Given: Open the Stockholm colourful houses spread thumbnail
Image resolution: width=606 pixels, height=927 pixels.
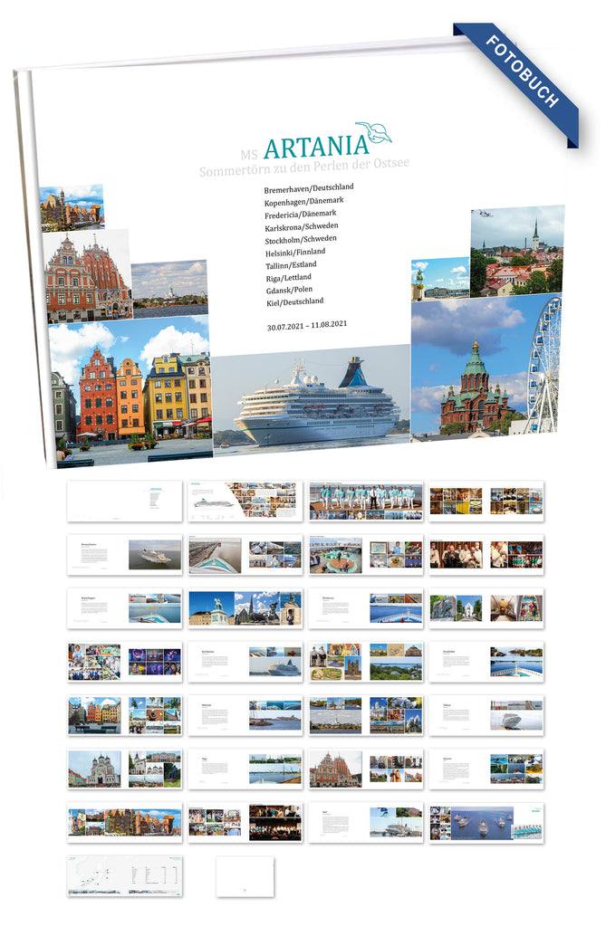Looking at the screenshot, I should coord(124,715).
